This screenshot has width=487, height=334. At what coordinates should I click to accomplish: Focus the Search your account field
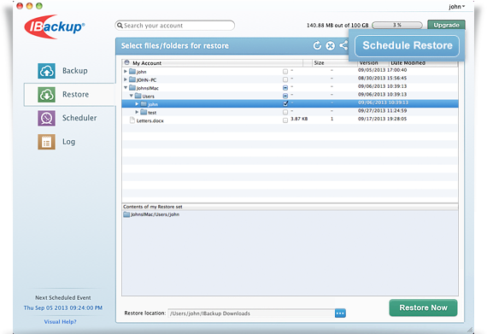pyautogui.click(x=175, y=26)
